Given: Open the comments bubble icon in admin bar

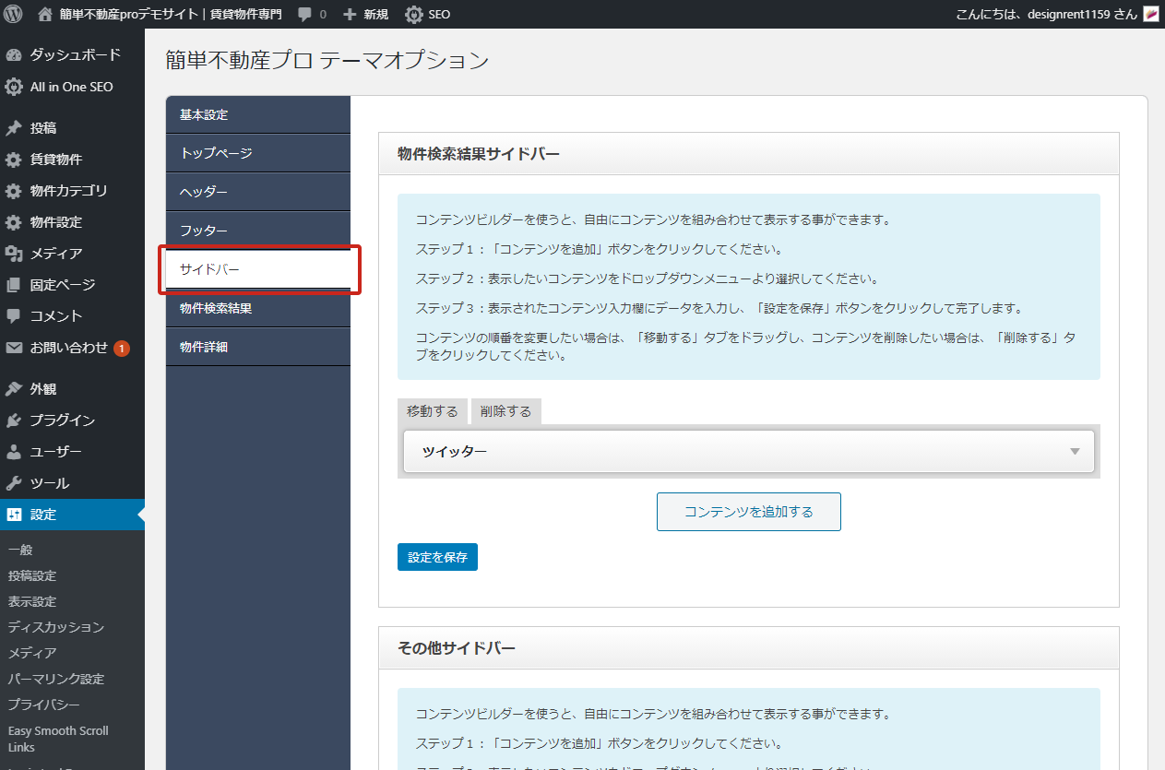Looking at the screenshot, I should click(305, 15).
